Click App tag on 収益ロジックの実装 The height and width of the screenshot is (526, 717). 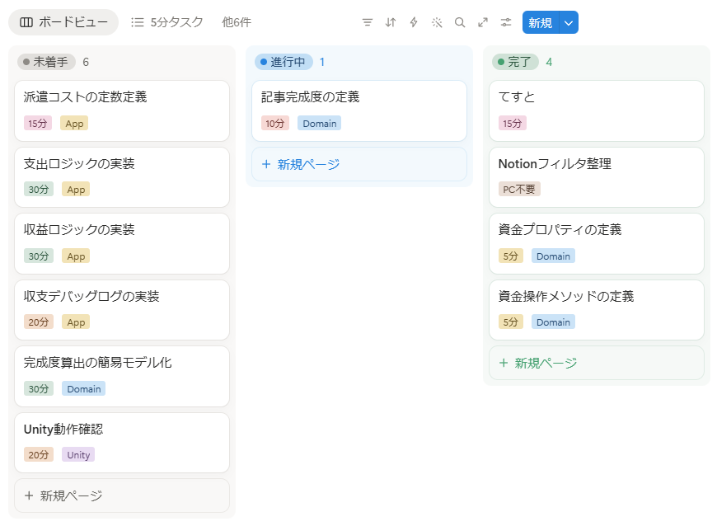tap(76, 256)
